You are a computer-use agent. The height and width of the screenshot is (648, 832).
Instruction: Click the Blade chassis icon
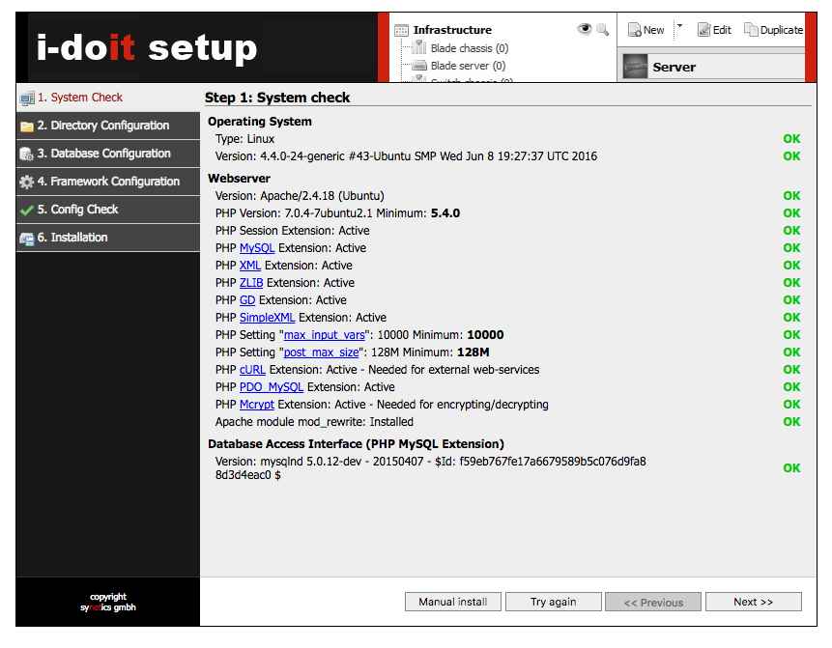419,47
